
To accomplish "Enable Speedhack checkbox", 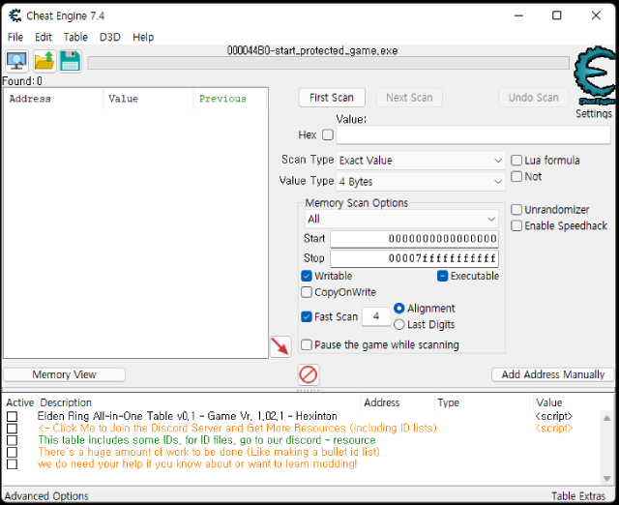I will coord(516,225).
